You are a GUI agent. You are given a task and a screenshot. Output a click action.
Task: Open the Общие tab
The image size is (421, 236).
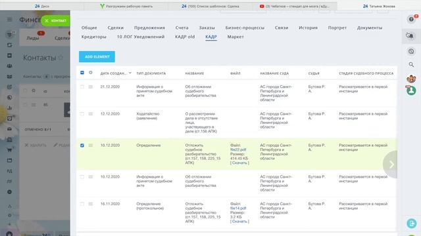(89, 28)
